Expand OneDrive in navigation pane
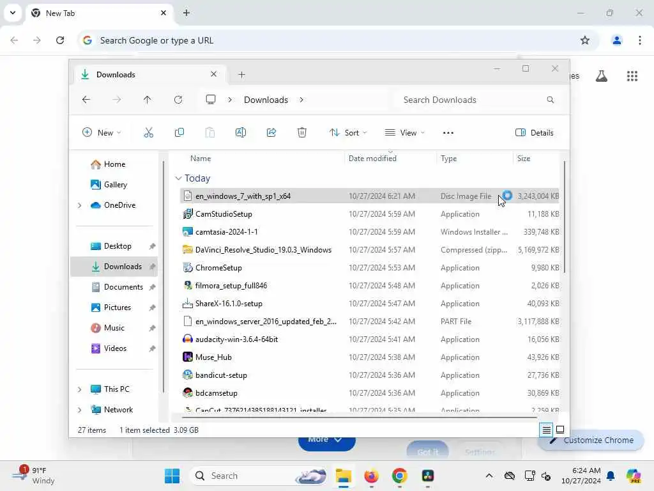Screen dimensions: 654x491 (79, 205)
